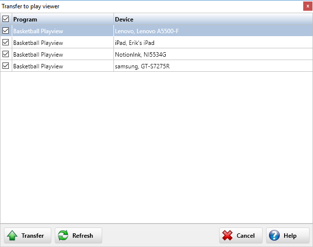Toggle the select-all checkbox in header
This screenshot has width=313, height=247.
coord(5,19)
